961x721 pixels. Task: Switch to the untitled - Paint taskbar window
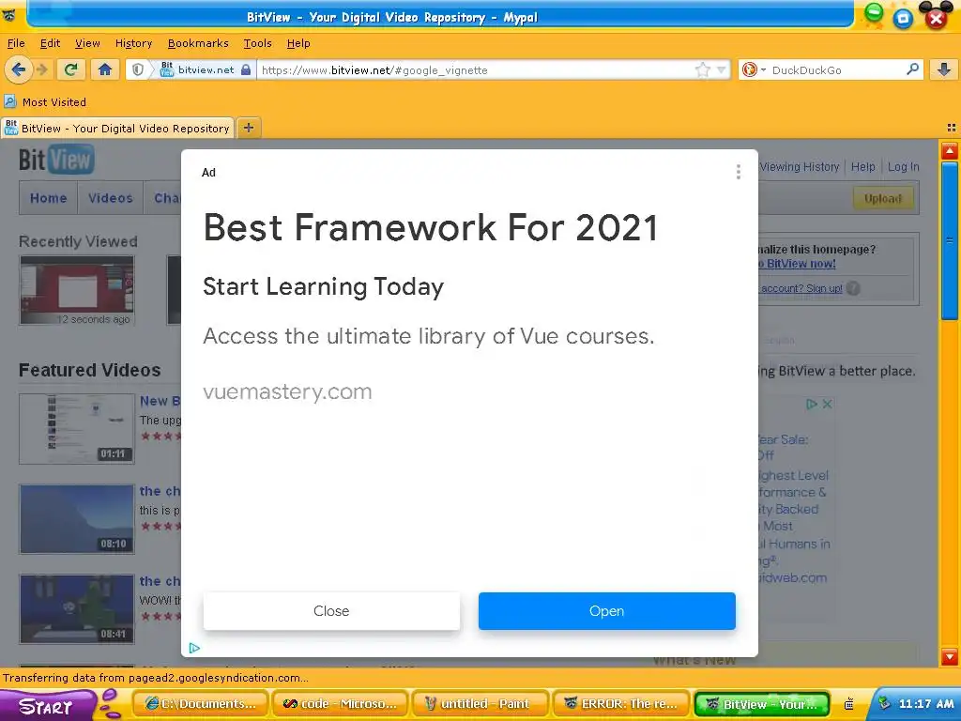481,704
